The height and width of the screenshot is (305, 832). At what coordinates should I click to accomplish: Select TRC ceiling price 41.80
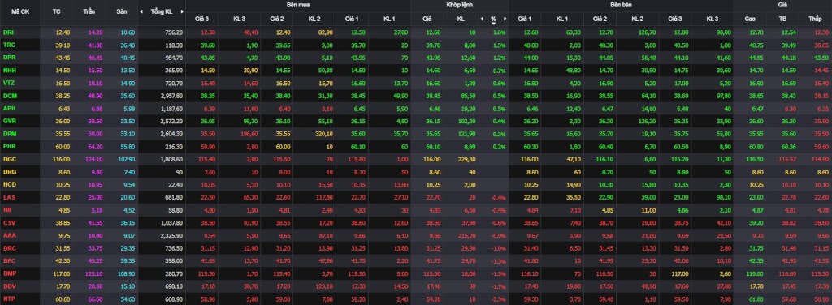point(96,45)
